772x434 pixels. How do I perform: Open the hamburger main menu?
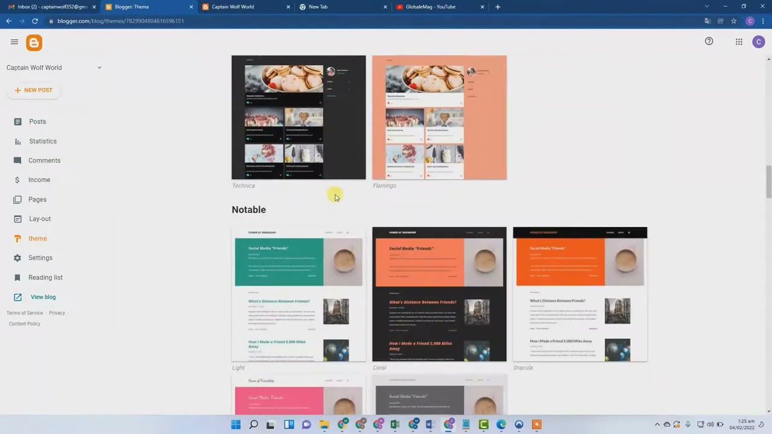coord(14,42)
